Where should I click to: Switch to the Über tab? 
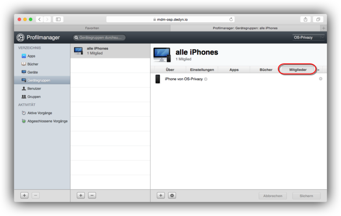pos(170,69)
